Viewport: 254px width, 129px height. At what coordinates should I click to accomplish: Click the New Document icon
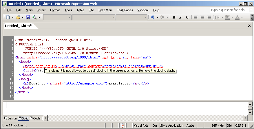click(x=8, y=17)
